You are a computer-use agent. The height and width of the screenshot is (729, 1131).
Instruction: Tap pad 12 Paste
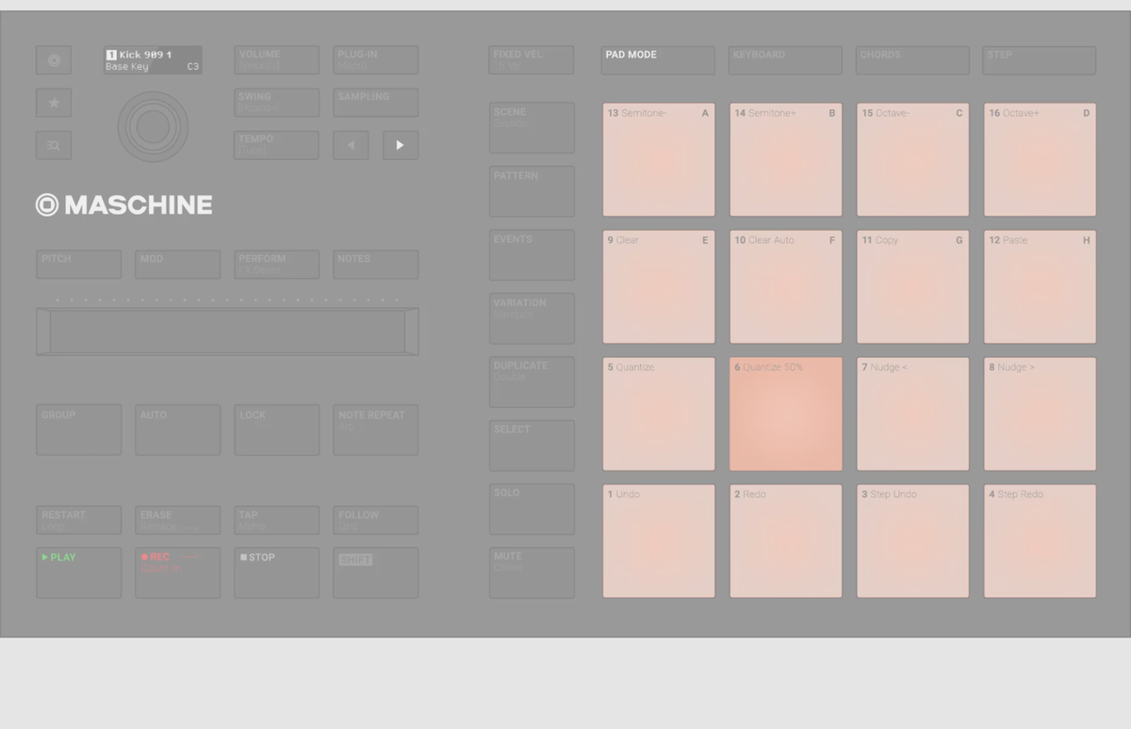click(x=1041, y=287)
